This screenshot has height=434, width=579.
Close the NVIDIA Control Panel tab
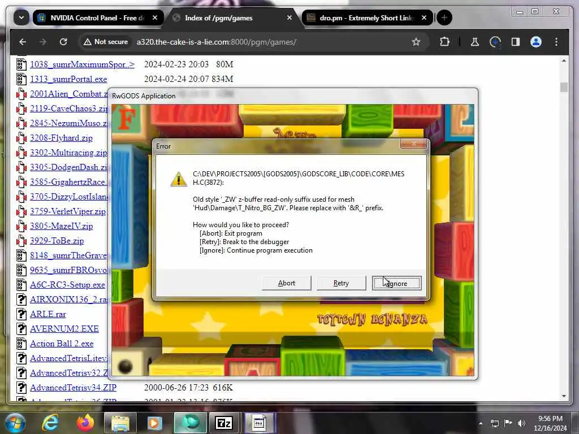pos(155,18)
